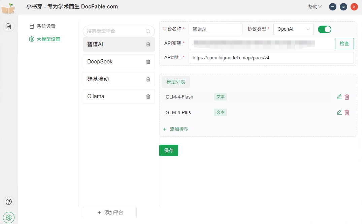Open the documents page icon in sidebar

[9, 26]
